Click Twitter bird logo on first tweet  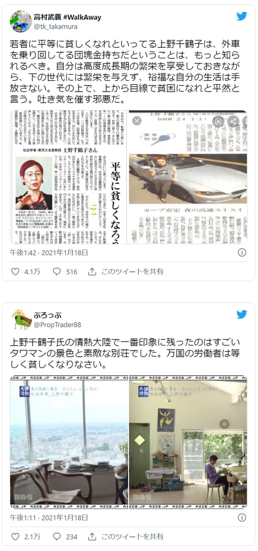tap(242, 16)
